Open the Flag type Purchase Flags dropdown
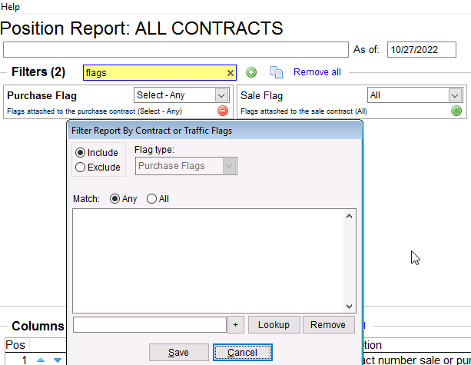The image size is (471, 365). tap(229, 166)
